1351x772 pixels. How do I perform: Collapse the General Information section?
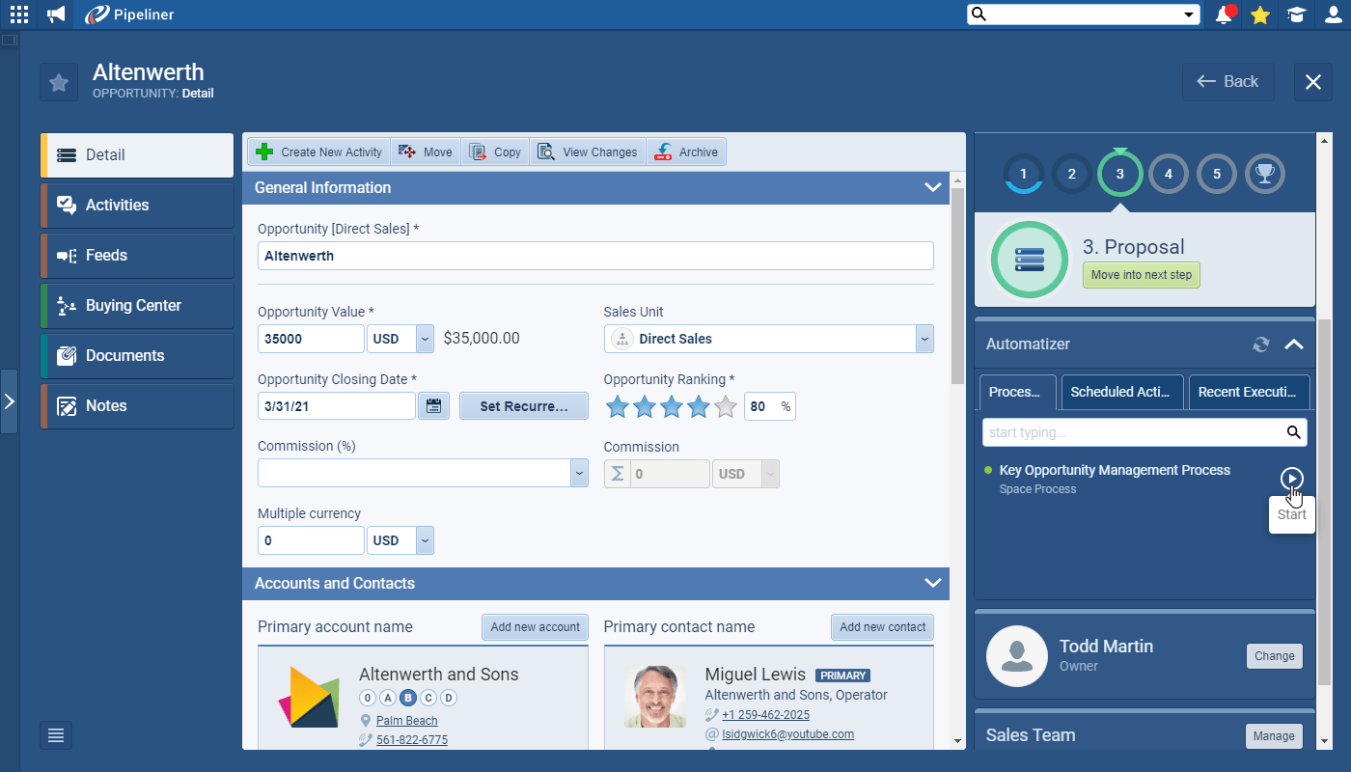(x=932, y=187)
